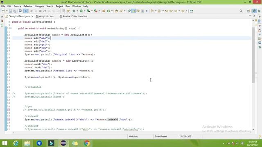
Task: Toggle Pin Editor button
Action: click(x=192, y=11)
